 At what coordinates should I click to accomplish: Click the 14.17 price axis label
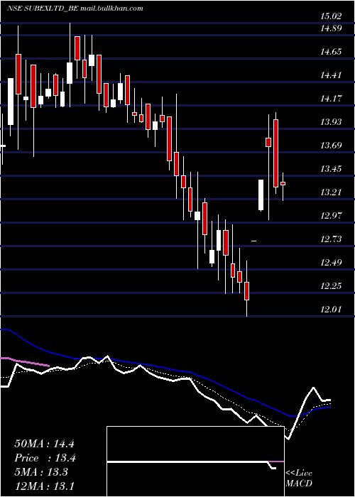[x=331, y=99]
